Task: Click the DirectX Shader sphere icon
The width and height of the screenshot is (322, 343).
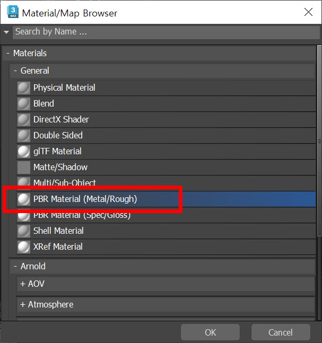Action: (x=24, y=120)
